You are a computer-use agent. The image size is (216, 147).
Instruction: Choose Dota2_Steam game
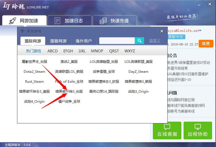click(x=34, y=72)
